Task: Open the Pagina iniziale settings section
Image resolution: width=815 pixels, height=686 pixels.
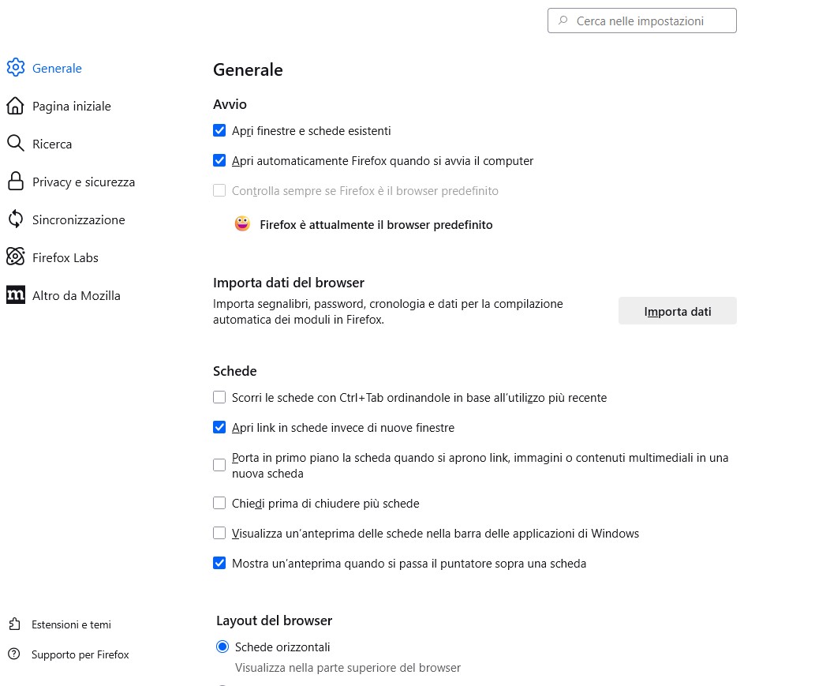Action: coord(71,106)
